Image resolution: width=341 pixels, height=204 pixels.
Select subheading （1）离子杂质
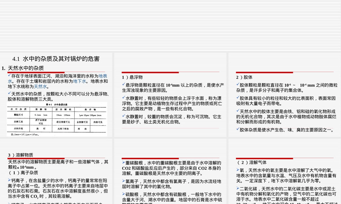[x=23, y=173]
